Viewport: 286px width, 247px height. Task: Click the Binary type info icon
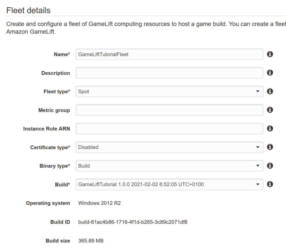tap(270, 166)
